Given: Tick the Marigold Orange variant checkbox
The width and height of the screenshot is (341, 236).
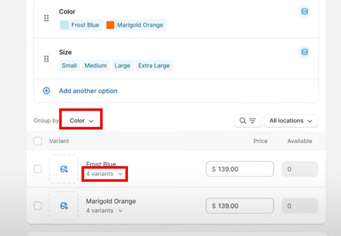Looking at the screenshot, I should tap(38, 206).
